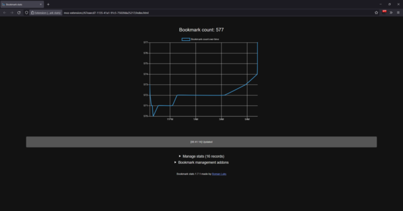This screenshot has width=403, height=211.
Task: Open the Bookmark stats extension badge icon
Action: pos(384,12)
